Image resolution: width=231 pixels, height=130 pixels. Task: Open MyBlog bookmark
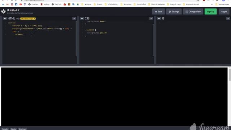pos(45,4)
